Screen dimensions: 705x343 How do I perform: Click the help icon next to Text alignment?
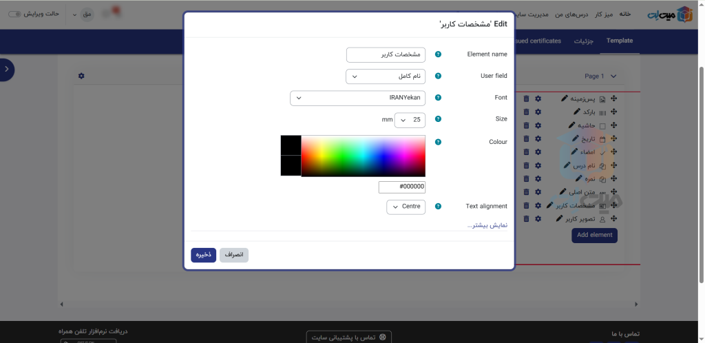(438, 206)
